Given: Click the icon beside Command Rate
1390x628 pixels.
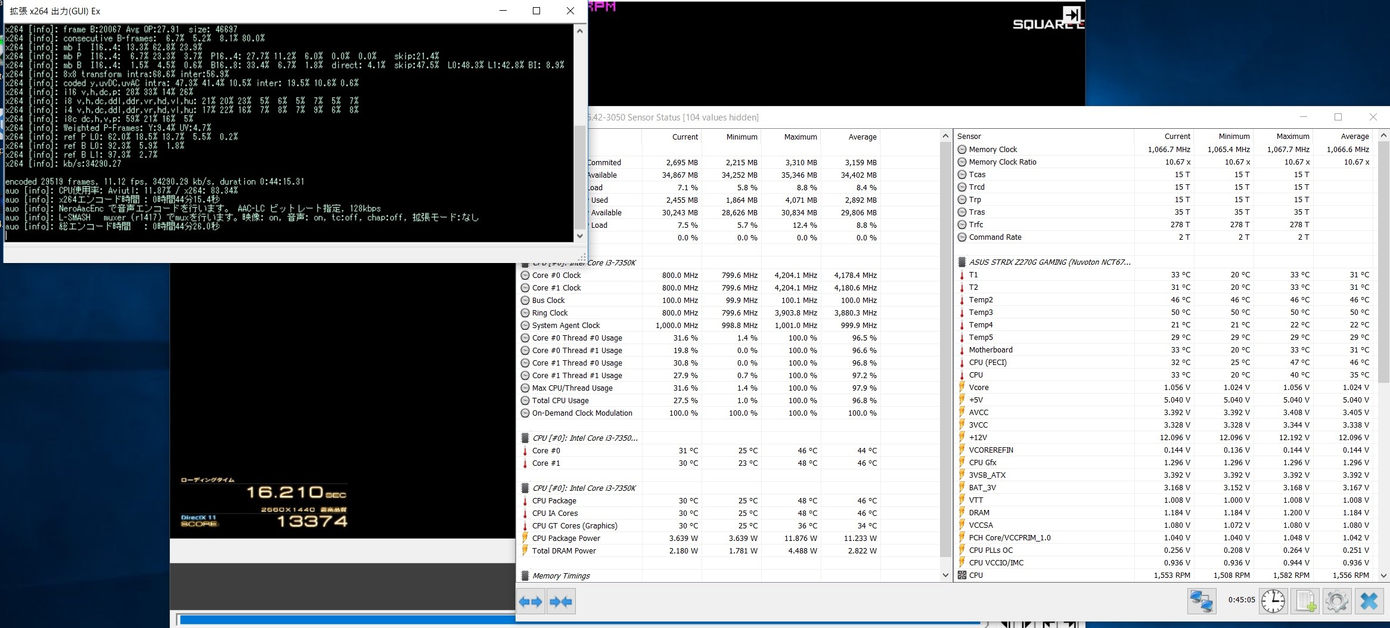Looking at the screenshot, I should (962, 237).
